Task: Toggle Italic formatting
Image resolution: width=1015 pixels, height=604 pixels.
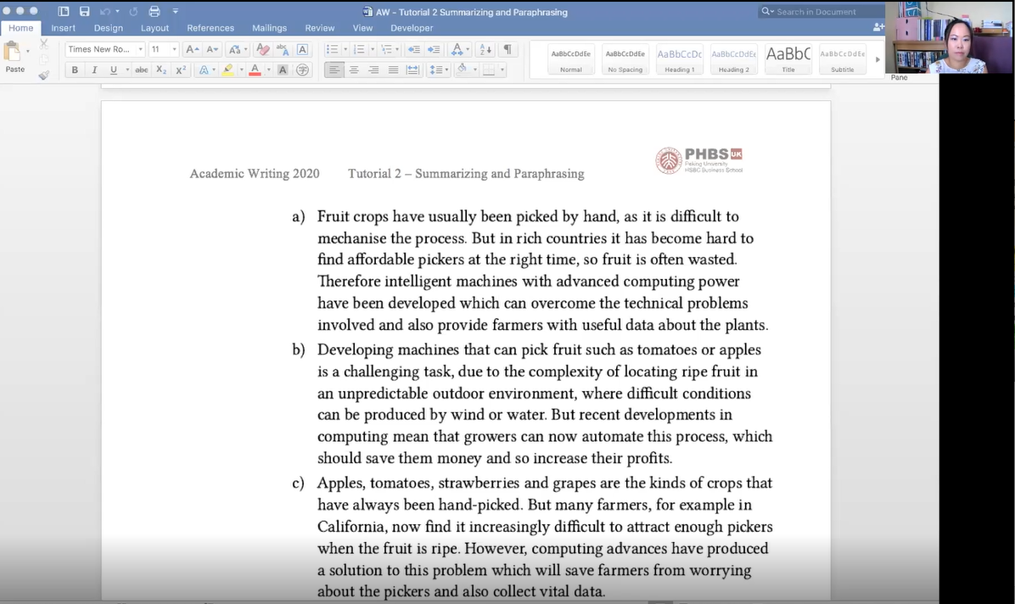Action: 94,70
